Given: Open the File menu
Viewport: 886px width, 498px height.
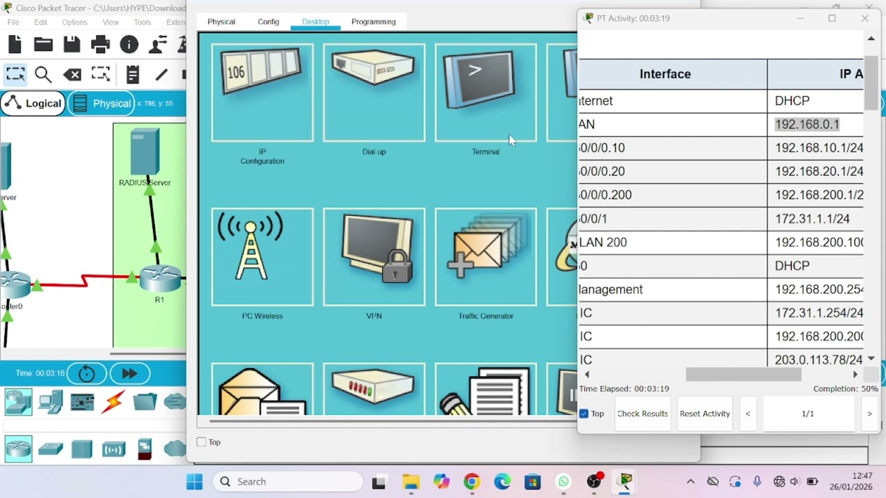Looking at the screenshot, I should (13, 22).
